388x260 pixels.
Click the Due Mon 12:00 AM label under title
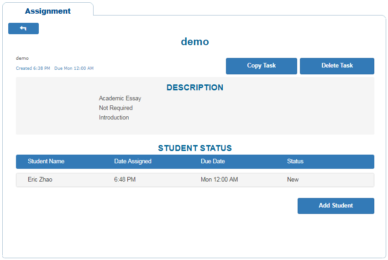point(74,68)
